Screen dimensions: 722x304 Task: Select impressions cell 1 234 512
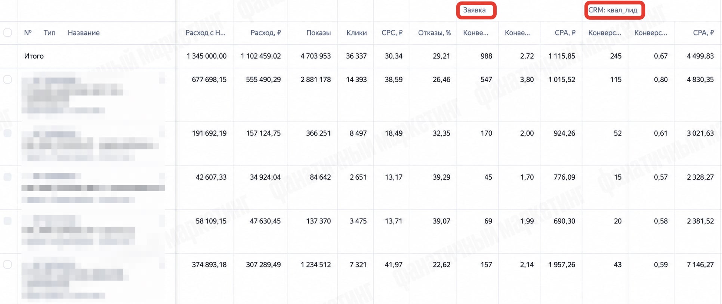[316, 265]
